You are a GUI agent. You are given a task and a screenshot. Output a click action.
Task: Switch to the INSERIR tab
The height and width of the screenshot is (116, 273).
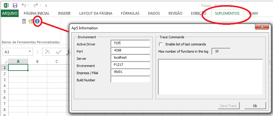(x=64, y=13)
